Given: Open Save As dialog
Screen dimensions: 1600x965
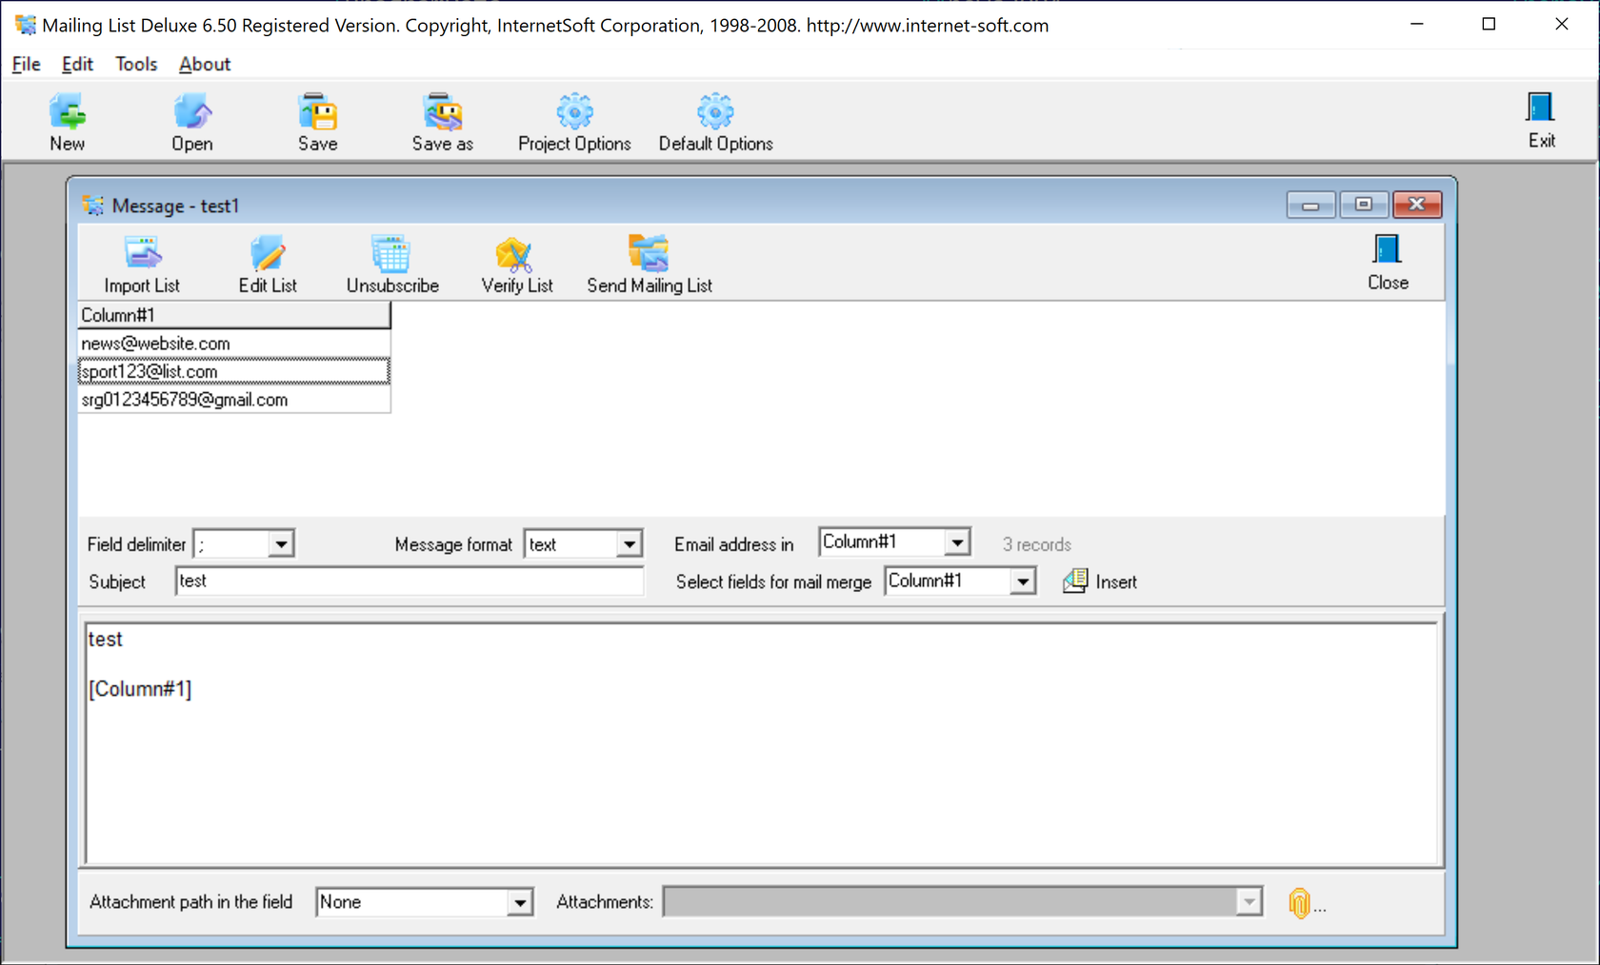Looking at the screenshot, I should point(442,121).
